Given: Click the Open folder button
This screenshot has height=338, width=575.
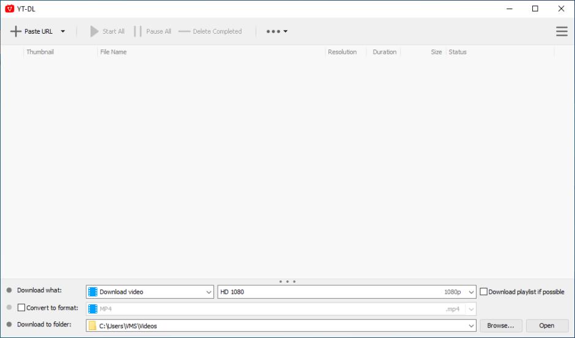Looking at the screenshot, I should (547, 326).
